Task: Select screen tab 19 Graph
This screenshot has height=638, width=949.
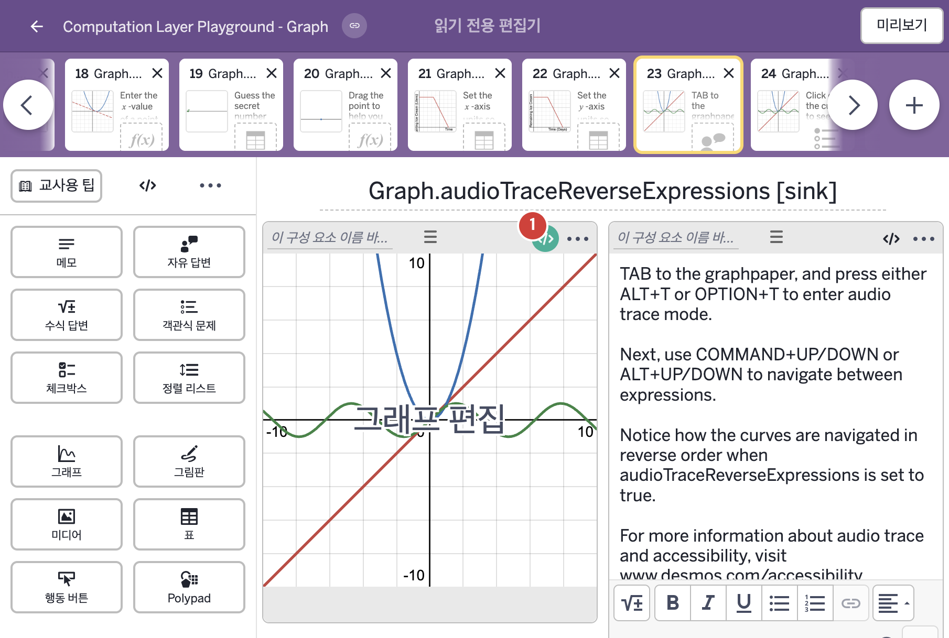Action: [231, 105]
